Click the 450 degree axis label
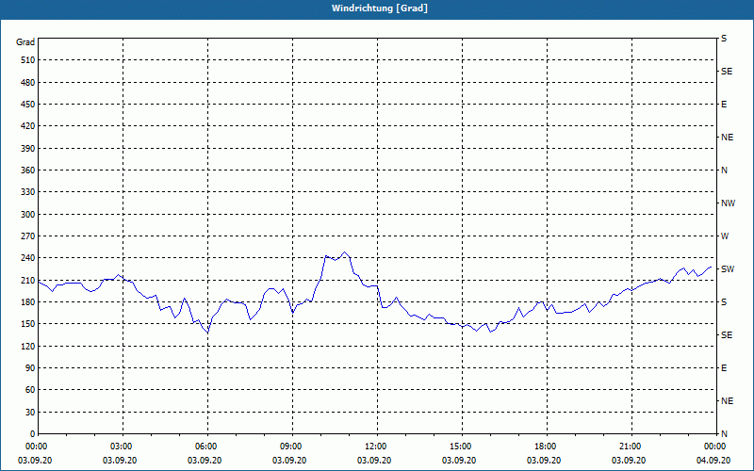The width and height of the screenshot is (754, 471). 28,105
